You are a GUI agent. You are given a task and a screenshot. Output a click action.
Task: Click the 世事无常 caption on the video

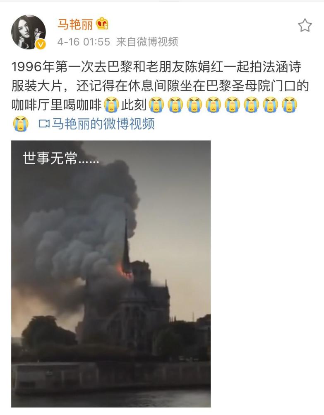pyautogui.click(x=61, y=158)
